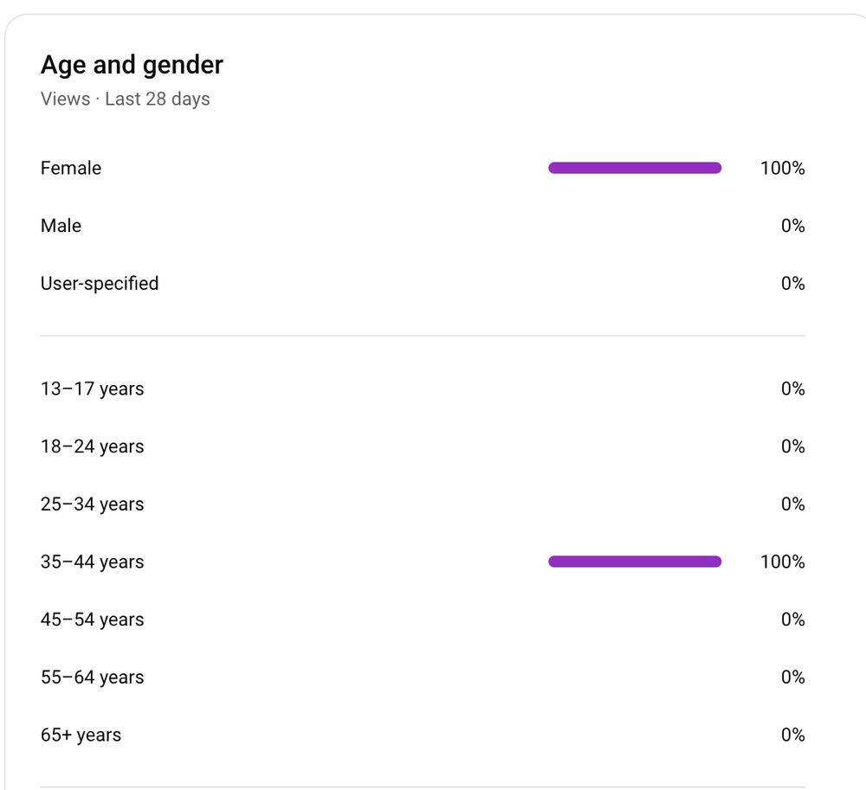
Task: Select the 35–44 years 100% value
Action: tap(782, 562)
